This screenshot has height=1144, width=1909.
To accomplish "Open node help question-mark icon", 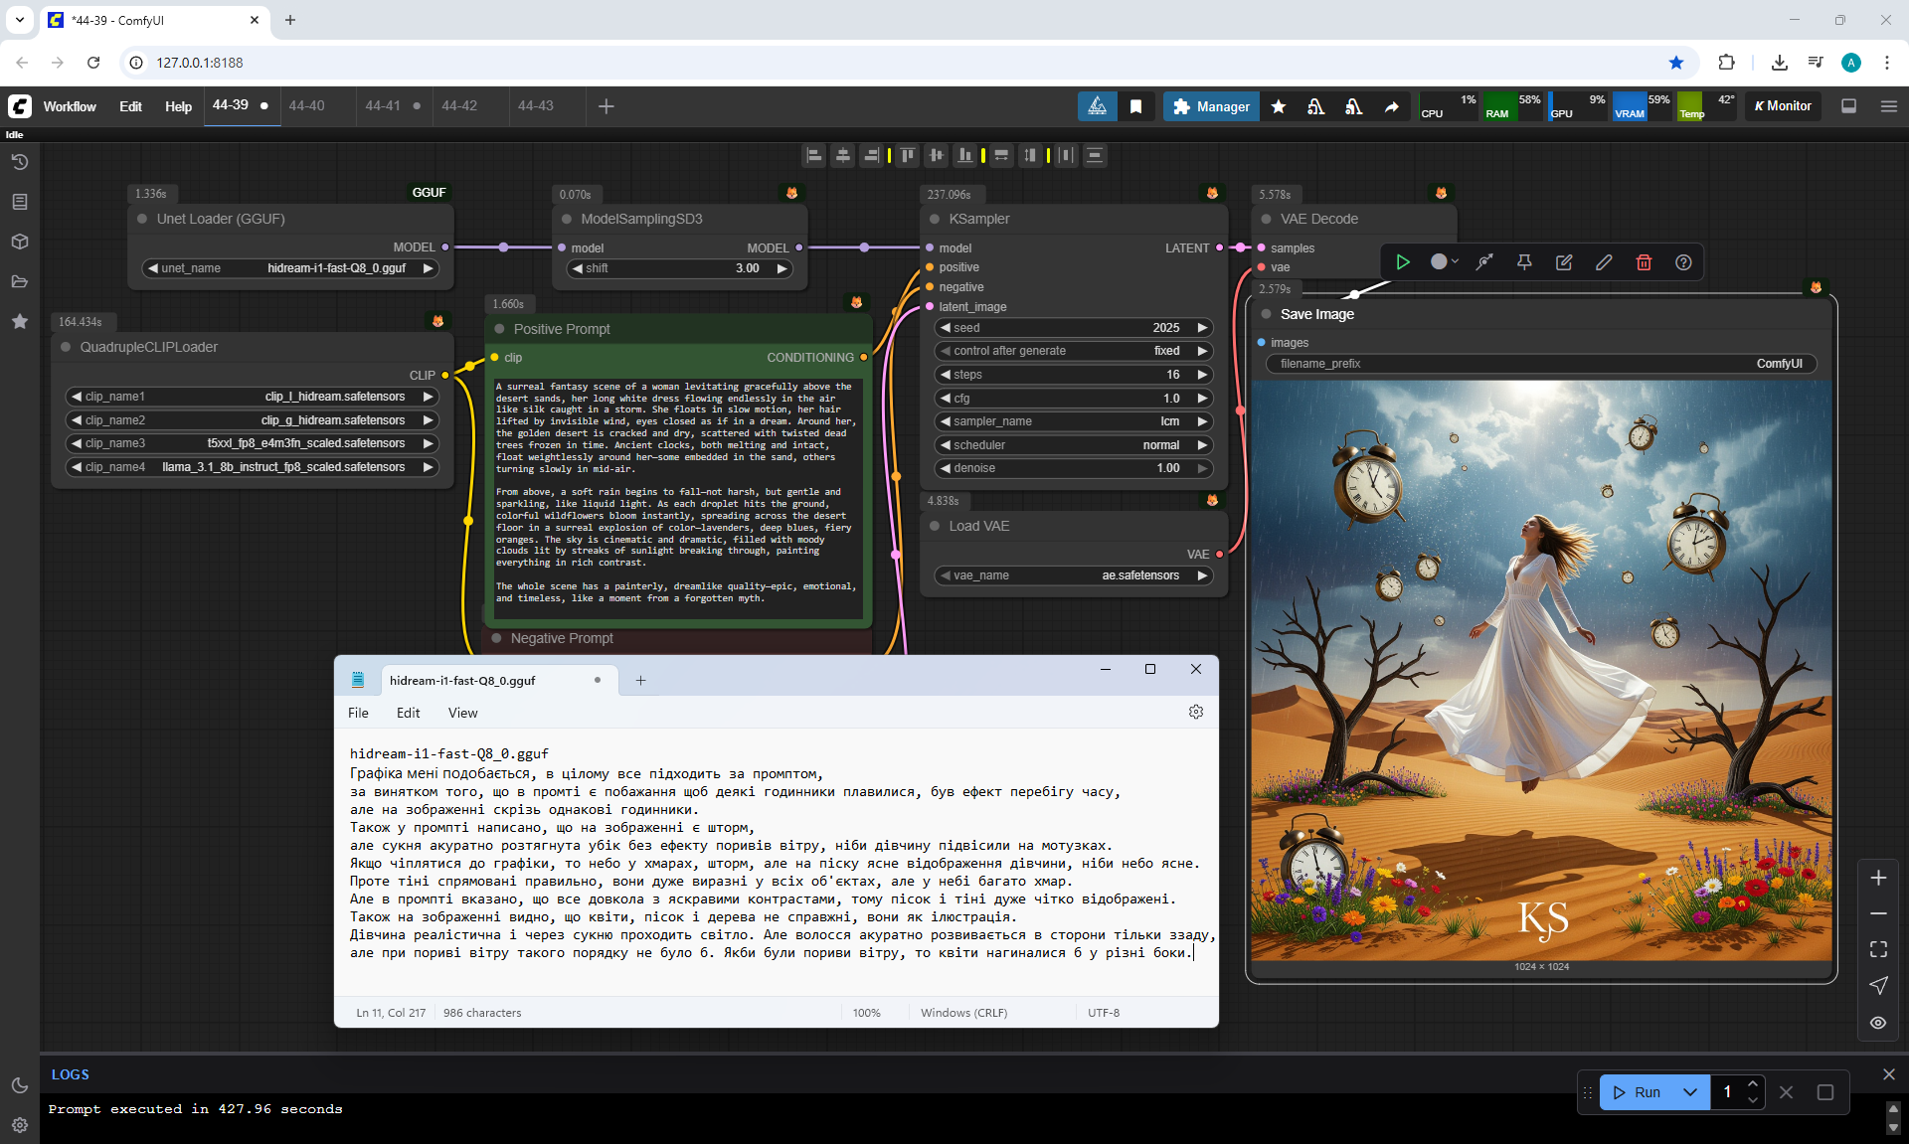I will pyautogui.click(x=1683, y=262).
